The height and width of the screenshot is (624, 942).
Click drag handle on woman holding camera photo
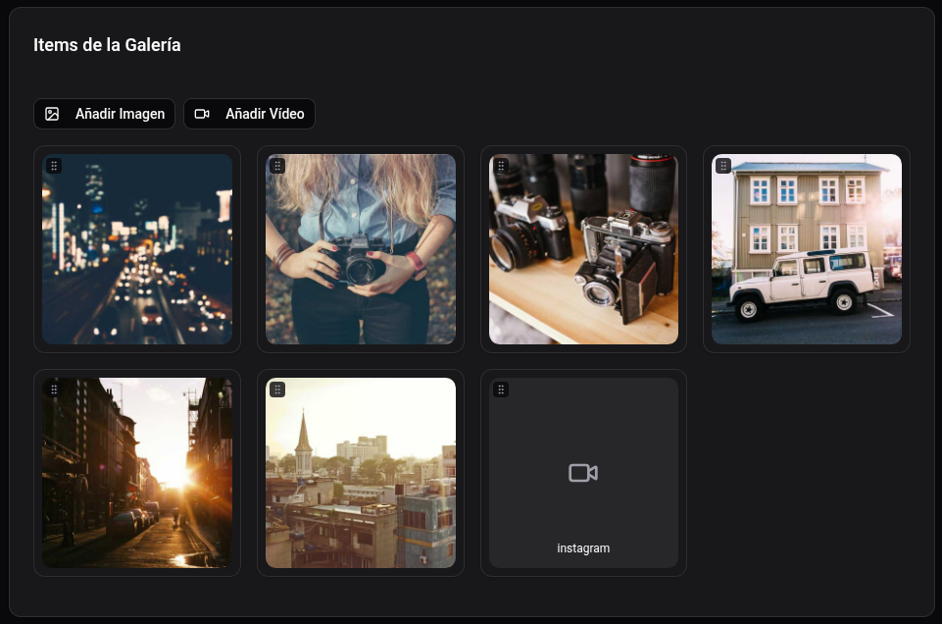pyautogui.click(x=277, y=166)
